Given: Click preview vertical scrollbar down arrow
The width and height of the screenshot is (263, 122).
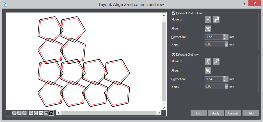Looking at the screenshot, I should pos(164,108).
